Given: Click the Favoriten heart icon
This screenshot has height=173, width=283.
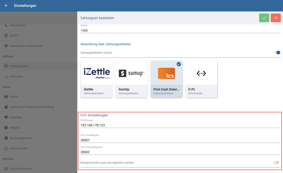Looking at the screenshot, I should point(6,117).
